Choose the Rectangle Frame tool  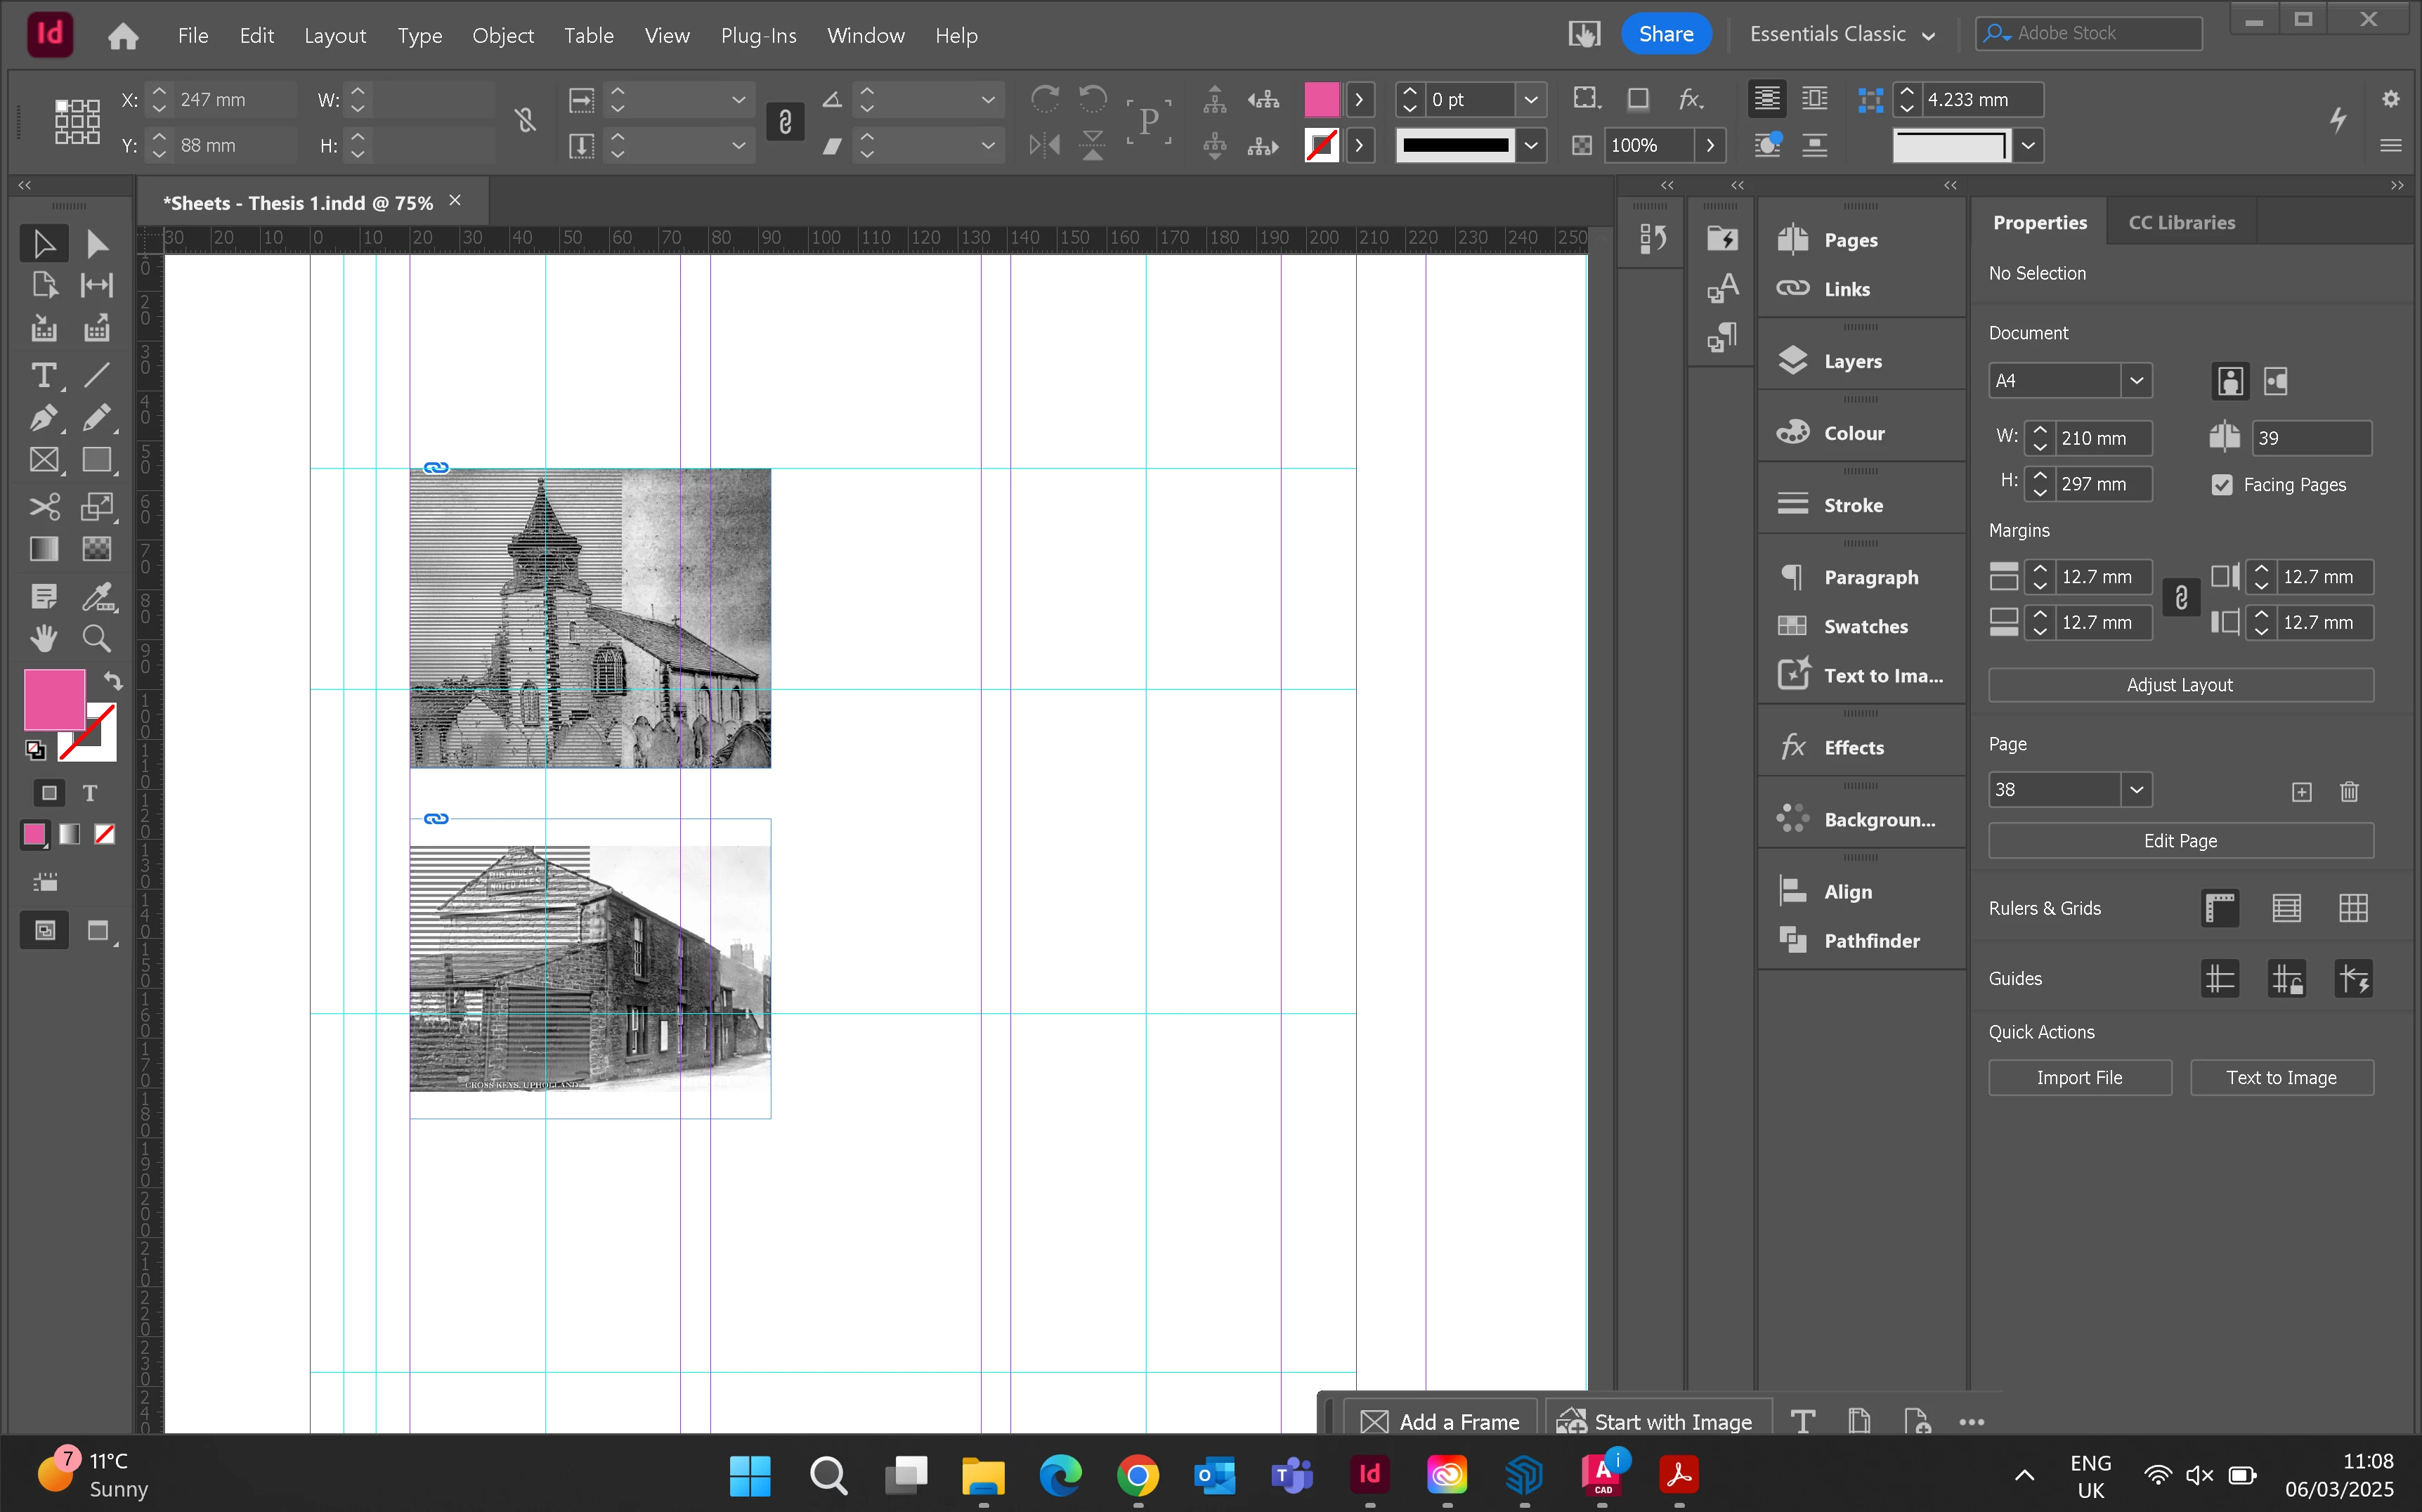tap(43, 460)
